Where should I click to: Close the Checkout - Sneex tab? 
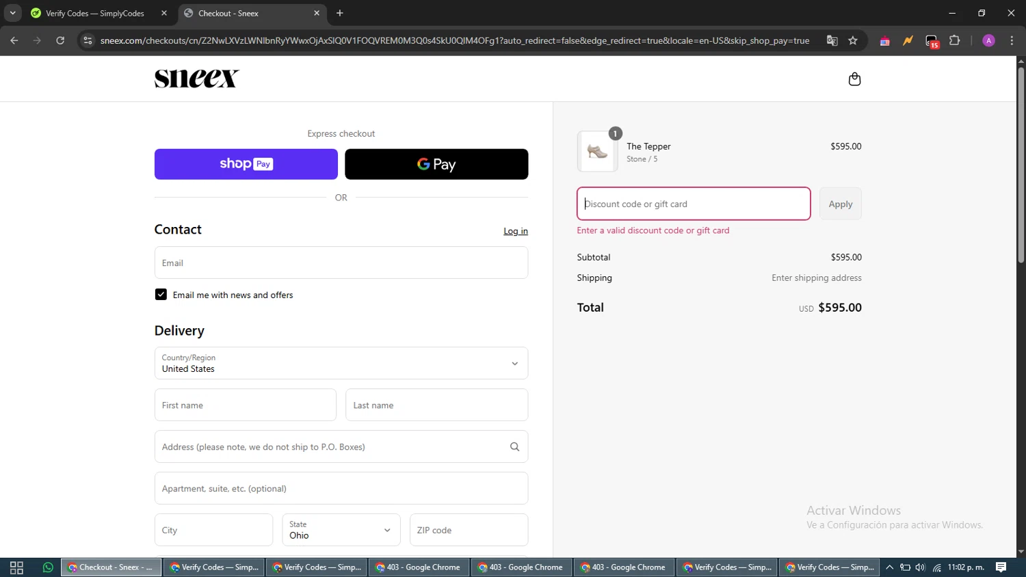pyautogui.click(x=317, y=13)
